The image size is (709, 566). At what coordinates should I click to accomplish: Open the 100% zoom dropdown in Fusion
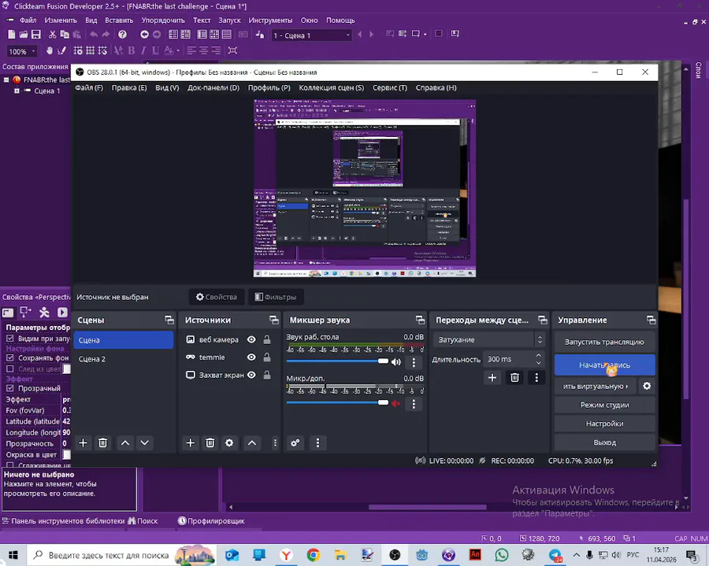click(x=22, y=51)
